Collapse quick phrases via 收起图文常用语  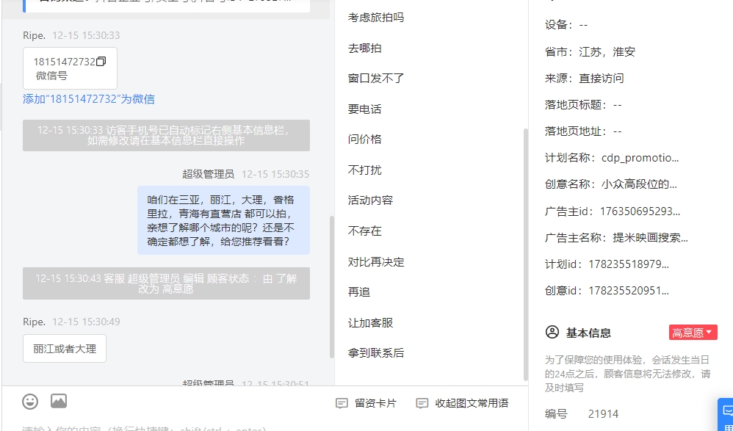(x=462, y=403)
